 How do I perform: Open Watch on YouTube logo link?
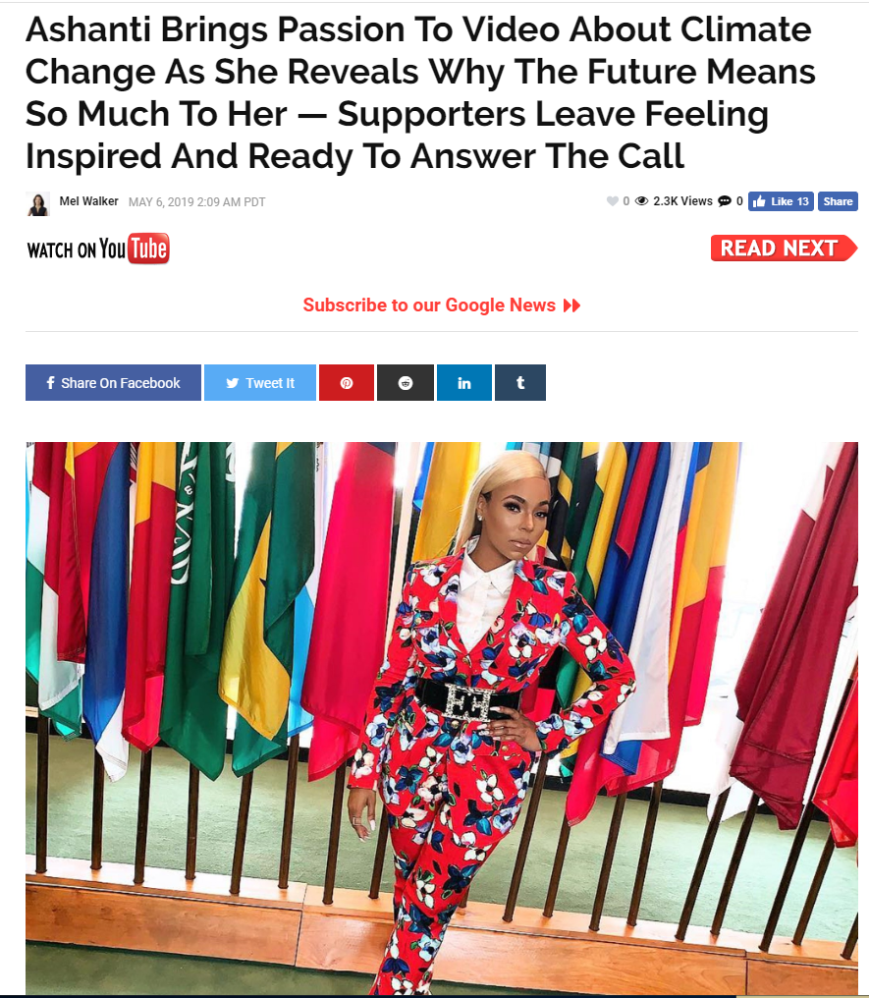[98, 249]
